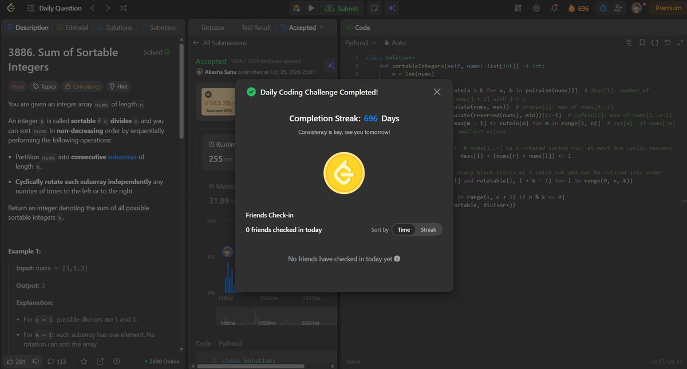Screen dimensions: 687x369
Task: Open the LeetCode home logo
Action: coord(11,8)
